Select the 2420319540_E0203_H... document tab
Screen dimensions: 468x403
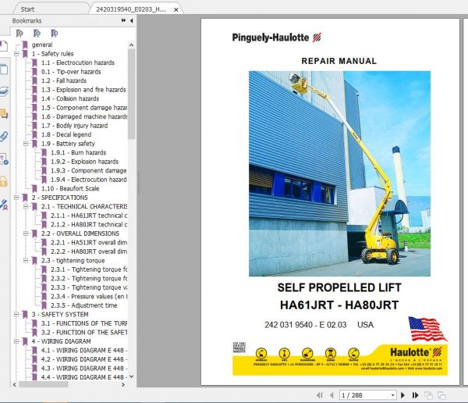tap(131, 9)
